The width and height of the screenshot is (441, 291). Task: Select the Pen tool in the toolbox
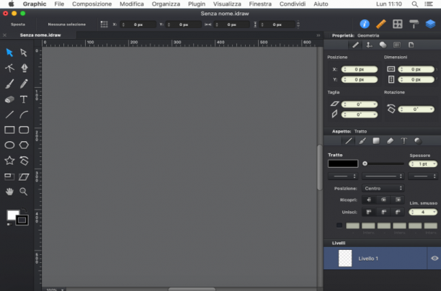click(x=24, y=68)
